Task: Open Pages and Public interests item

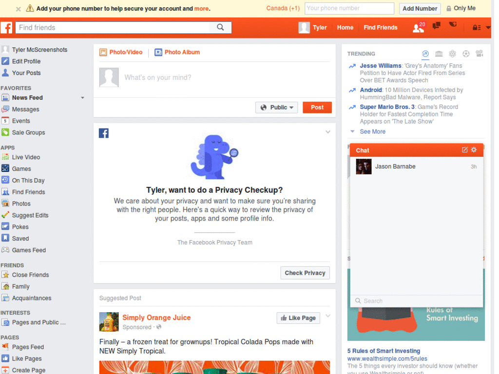Action: tap(34, 322)
